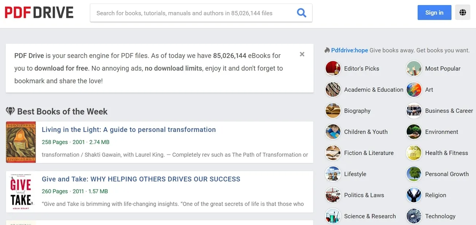The height and width of the screenshot is (225, 476).
Task: Go to Academic & Education category
Action: (373, 90)
